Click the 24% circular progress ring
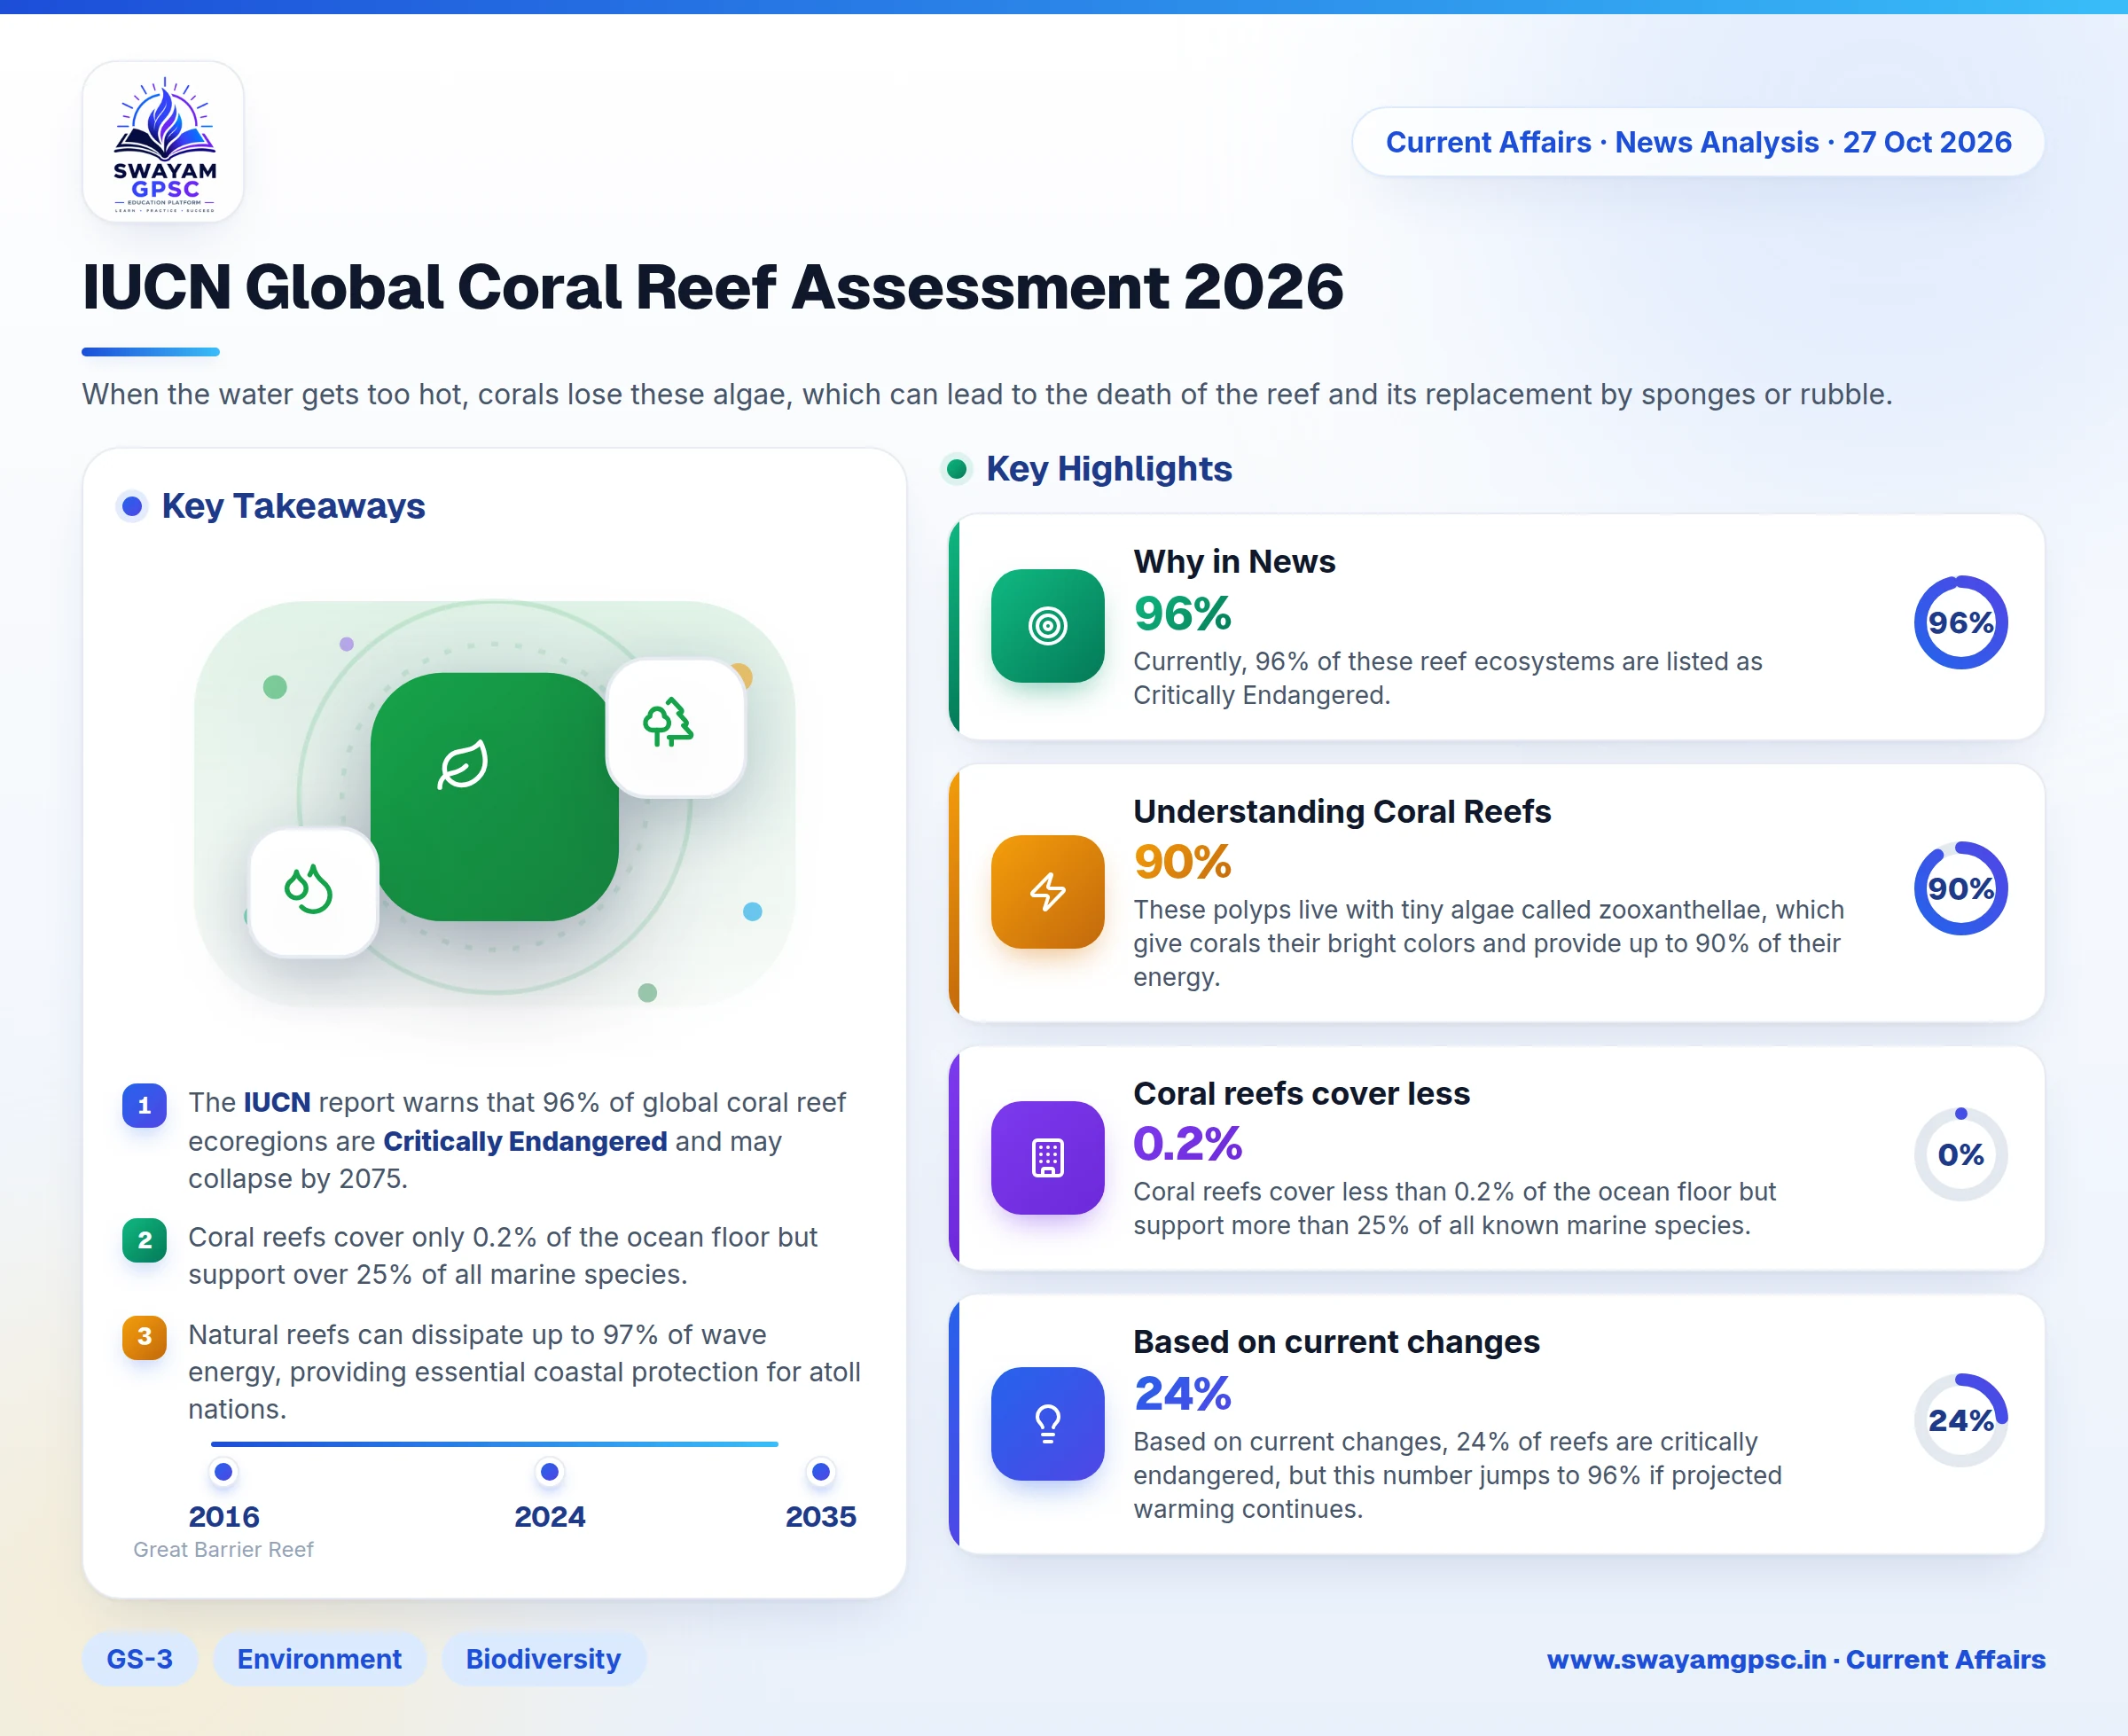The width and height of the screenshot is (2128, 1736). (x=1960, y=1420)
